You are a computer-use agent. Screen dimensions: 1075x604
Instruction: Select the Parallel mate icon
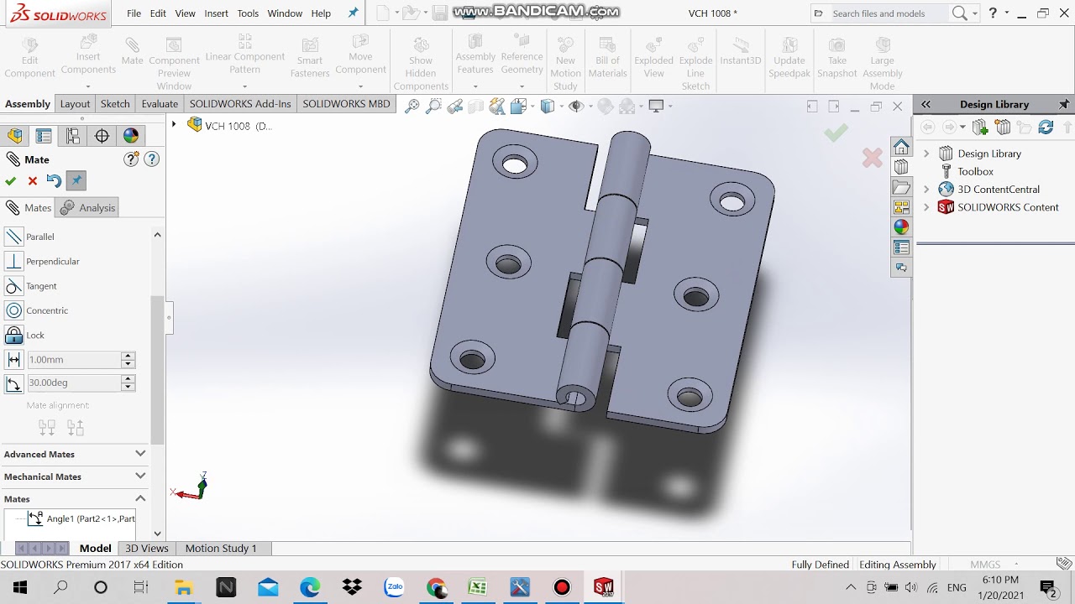click(x=14, y=237)
